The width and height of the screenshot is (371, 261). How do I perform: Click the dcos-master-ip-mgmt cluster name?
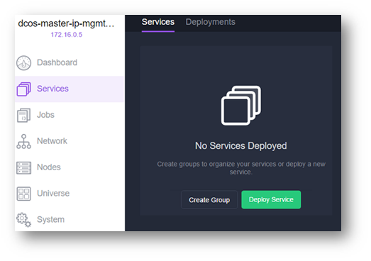pos(66,23)
